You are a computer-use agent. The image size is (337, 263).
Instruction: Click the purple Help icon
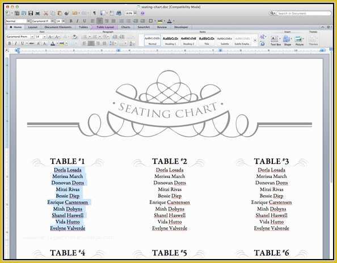[142, 13]
